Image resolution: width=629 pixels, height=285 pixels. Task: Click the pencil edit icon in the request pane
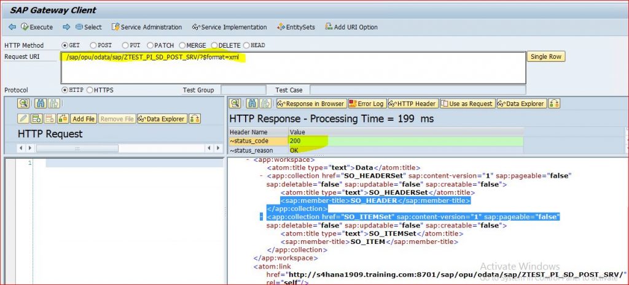pyautogui.click(x=23, y=119)
